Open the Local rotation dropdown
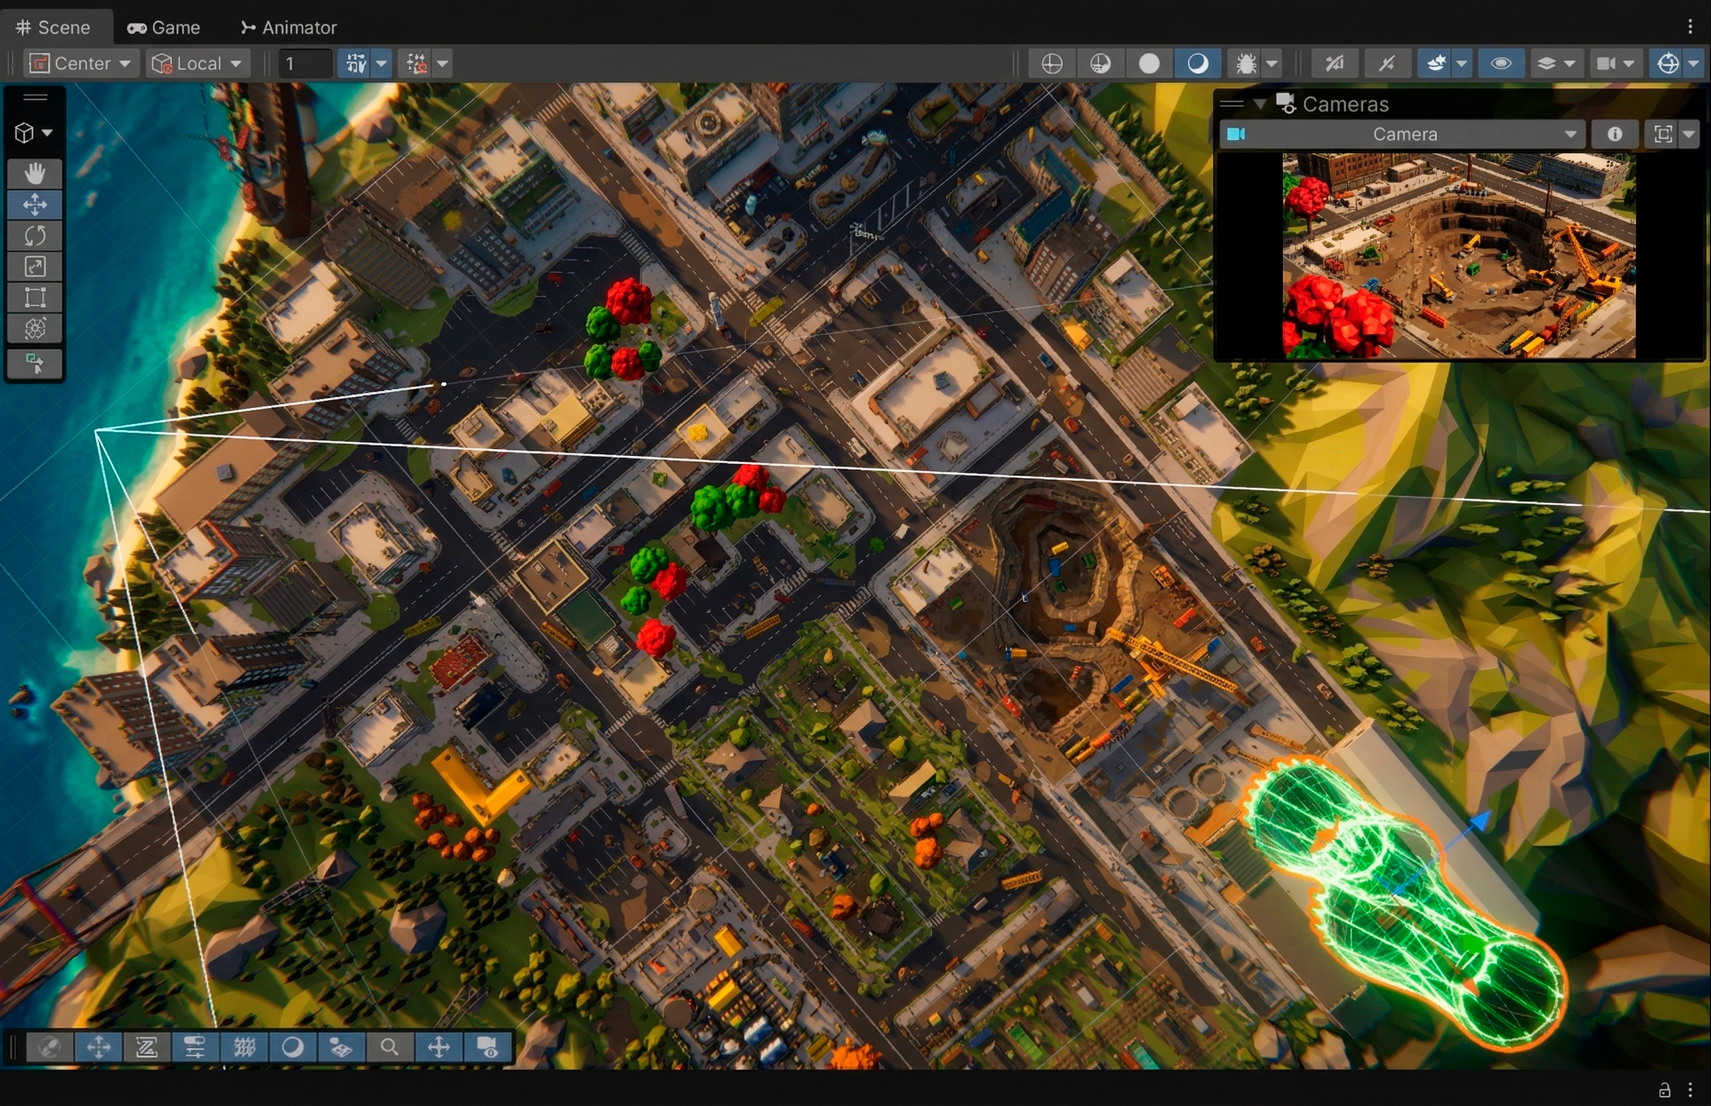1711x1106 pixels. pyautogui.click(x=198, y=64)
